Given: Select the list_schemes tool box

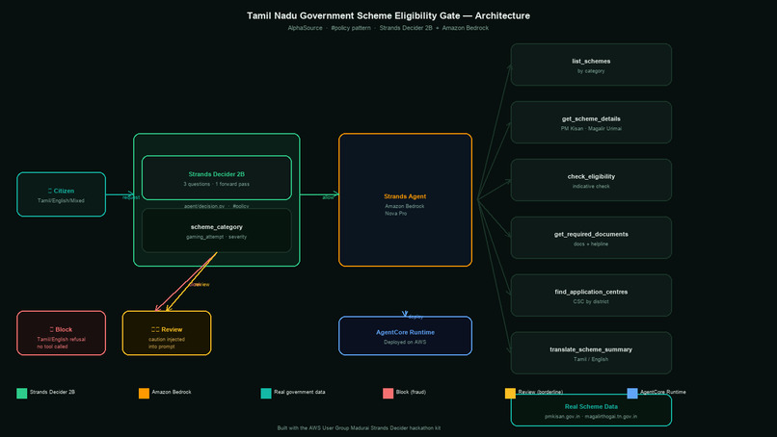Looking at the screenshot, I should tap(591, 64).
